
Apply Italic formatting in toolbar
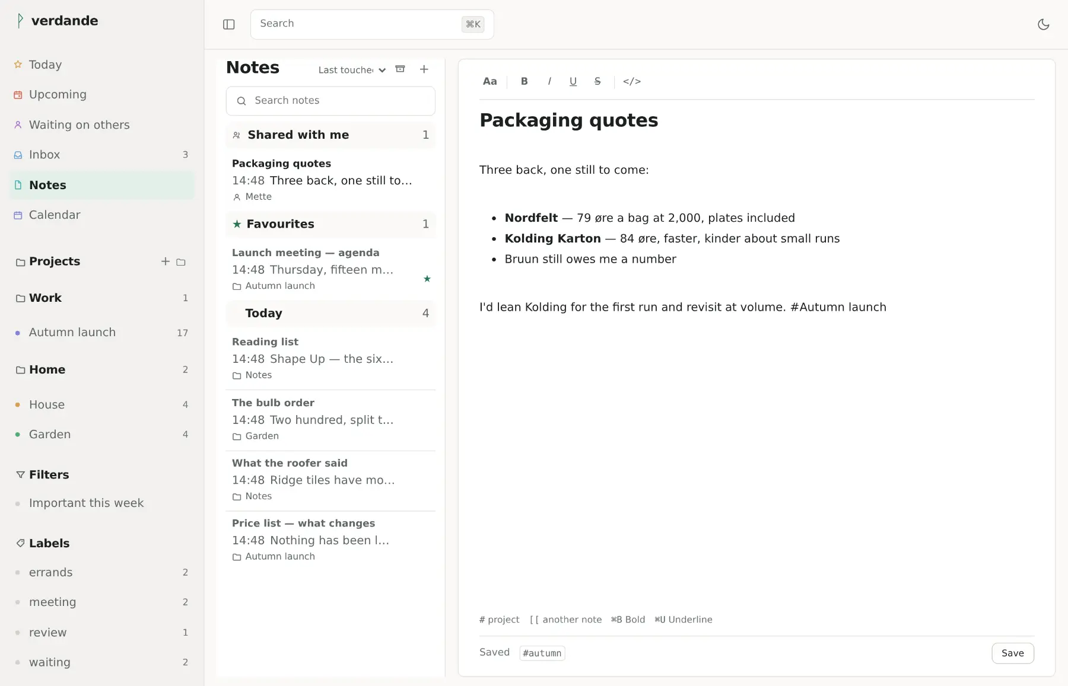pos(549,81)
